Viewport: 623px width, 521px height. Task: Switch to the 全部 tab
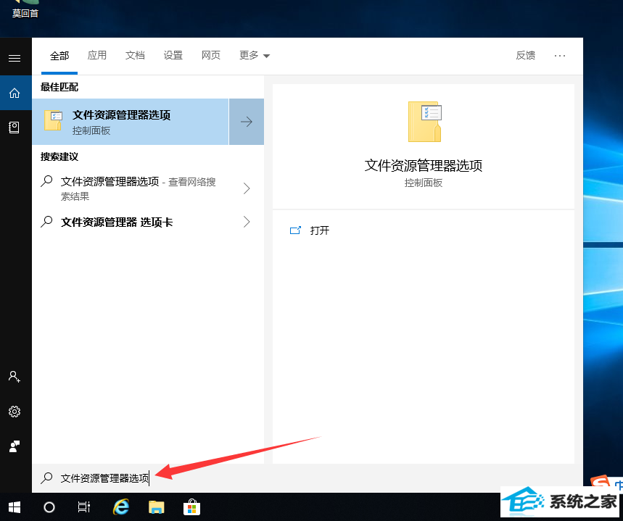coord(59,56)
